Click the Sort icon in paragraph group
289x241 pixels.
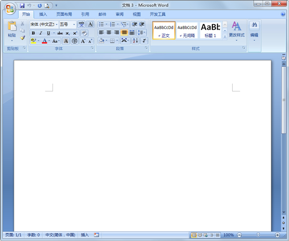coord(135,41)
